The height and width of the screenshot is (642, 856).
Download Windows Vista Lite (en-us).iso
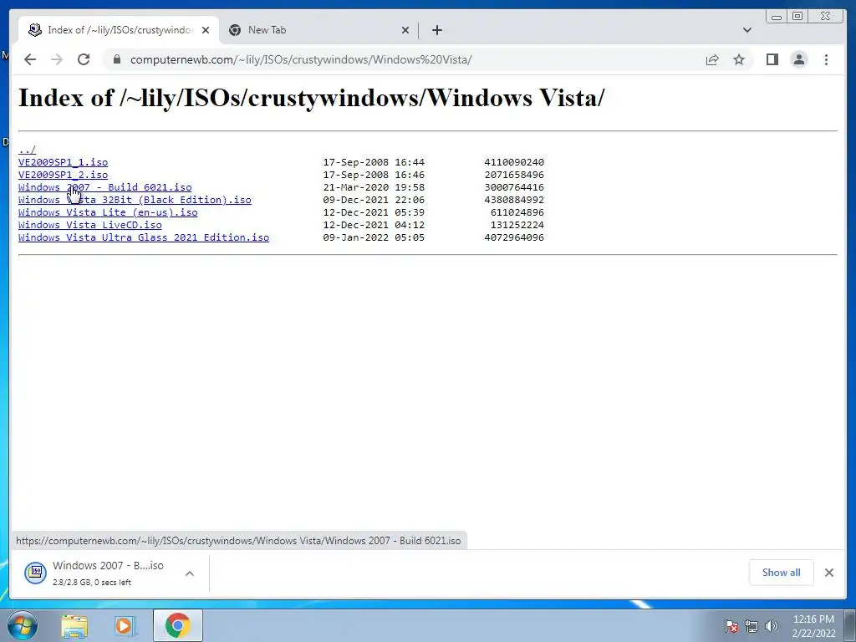108,212
